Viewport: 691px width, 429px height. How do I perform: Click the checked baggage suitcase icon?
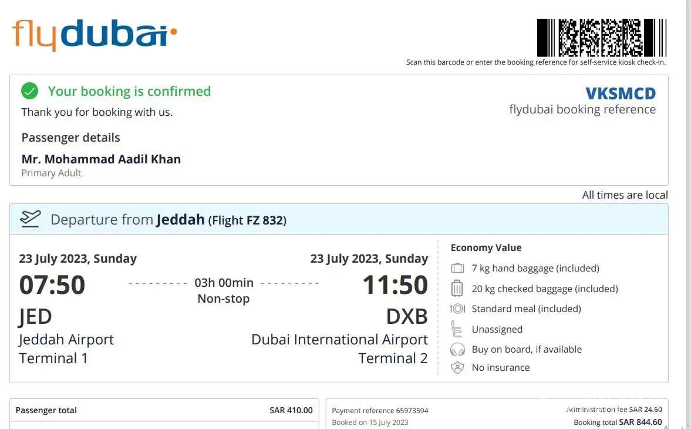(x=457, y=289)
